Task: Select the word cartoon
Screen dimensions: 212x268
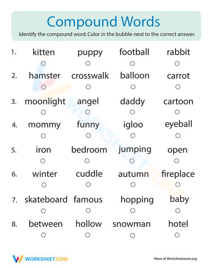Action: 178,102
